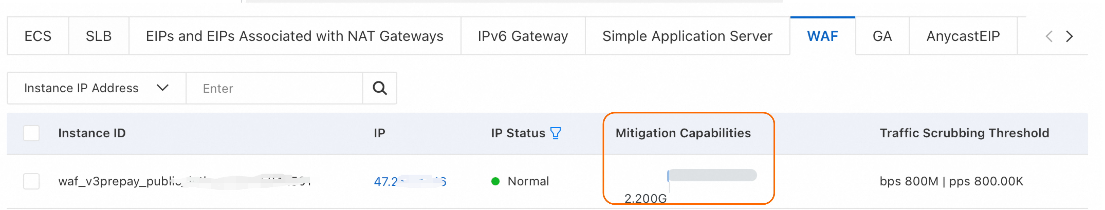The image size is (1105, 210).
Task: Click the green Normal status dot
Action: (495, 181)
